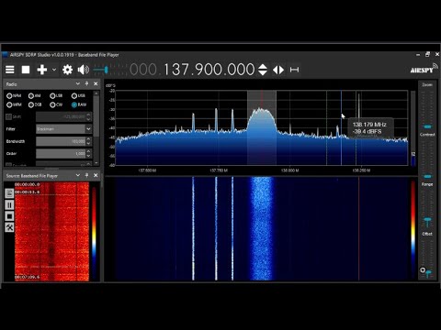Select WFM demodulation mode

click(14, 104)
